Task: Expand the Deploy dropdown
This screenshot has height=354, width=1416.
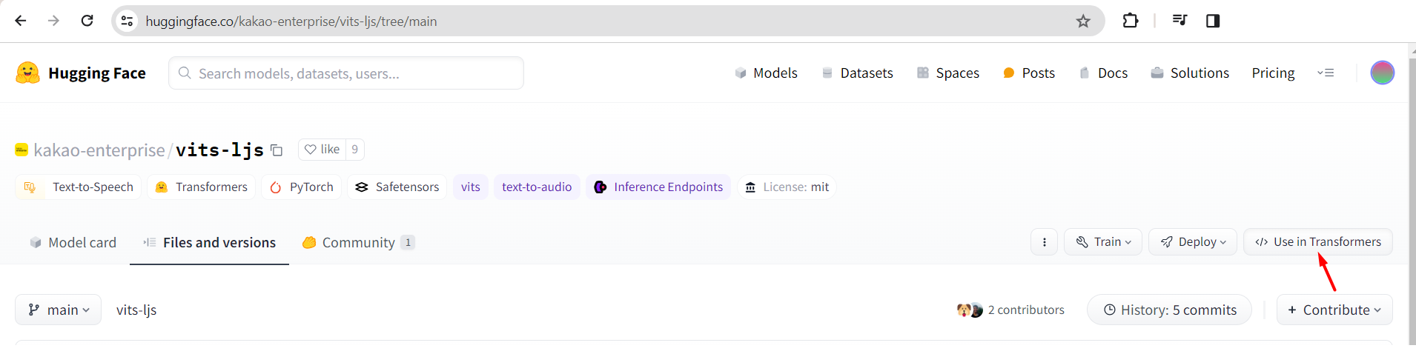Action: click(1193, 242)
